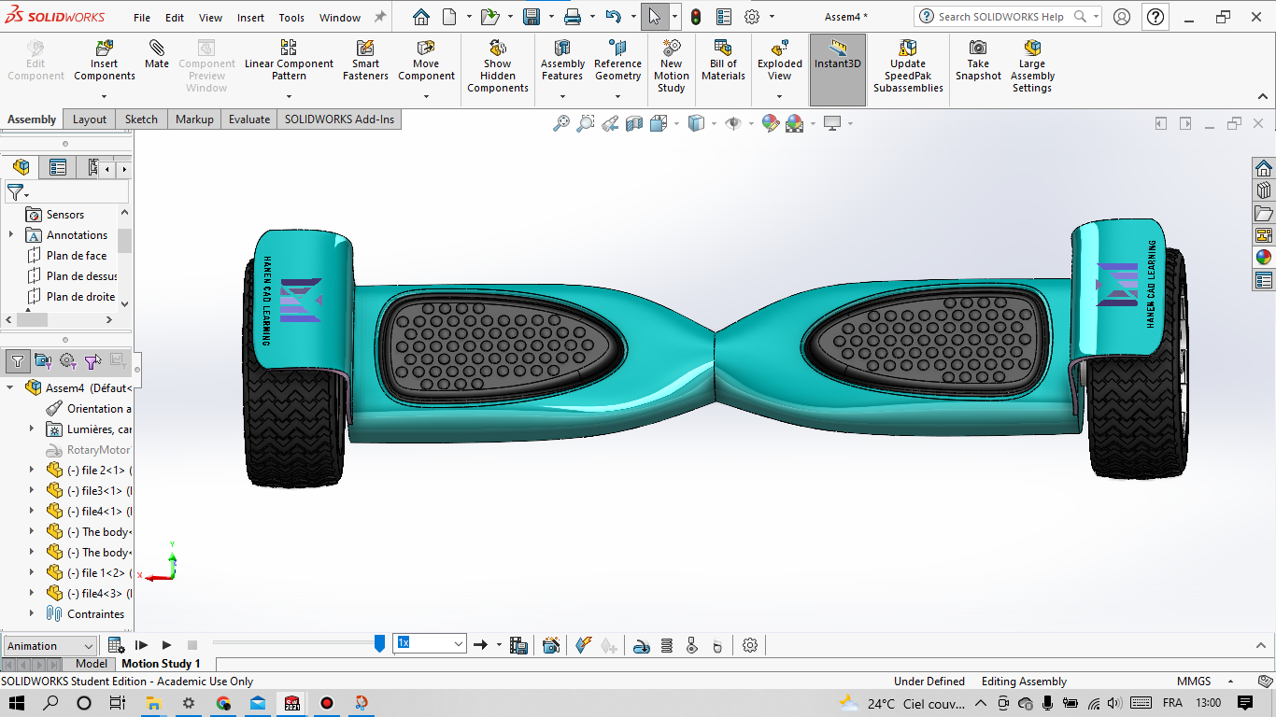Expand the Annotations folder in the tree
This screenshot has height=717, width=1276.
[x=11, y=235]
